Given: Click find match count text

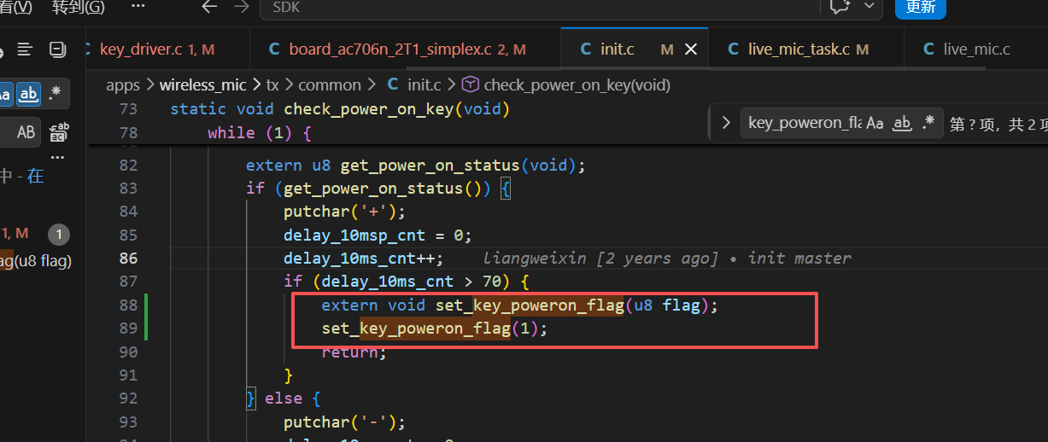Looking at the screenshot, I should [998, 124].
